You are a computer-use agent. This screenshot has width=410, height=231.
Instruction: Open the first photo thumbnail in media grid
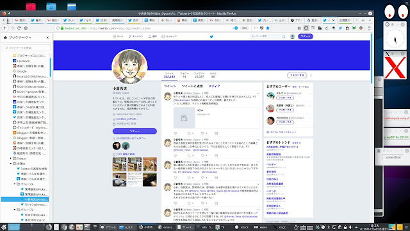pos(120,164)
